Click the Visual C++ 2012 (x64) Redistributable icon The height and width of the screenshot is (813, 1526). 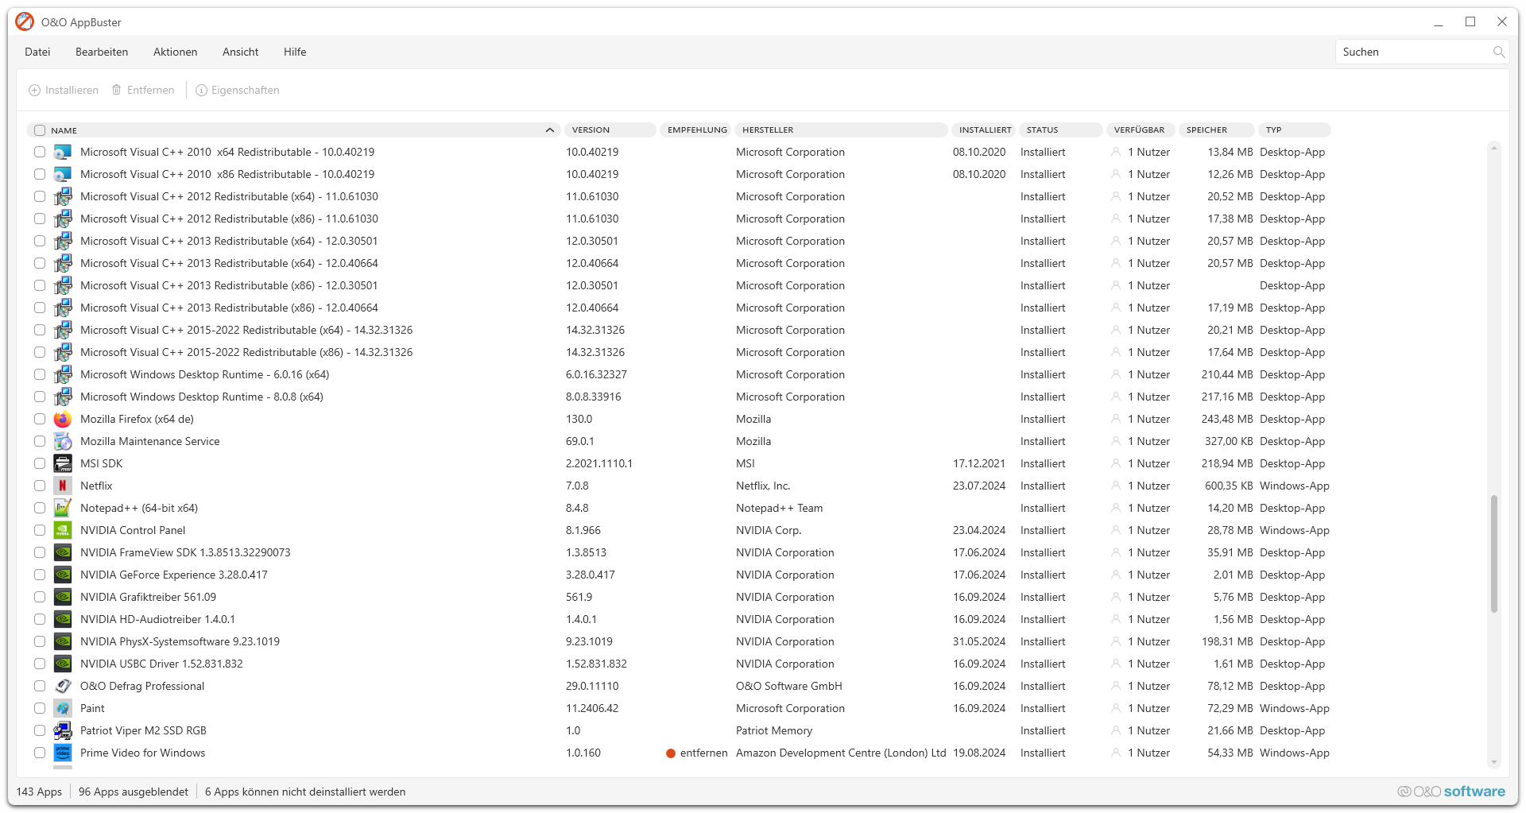pyautogui.click(x=63, y=196)
